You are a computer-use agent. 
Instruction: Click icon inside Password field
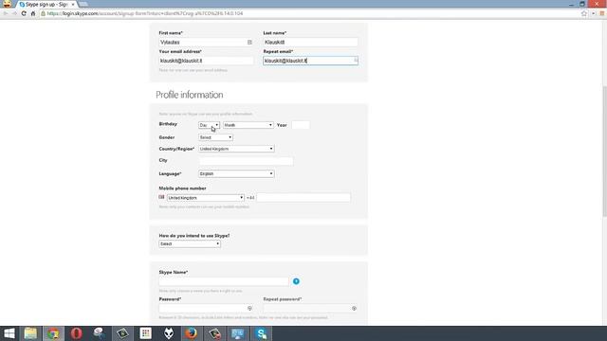(249, 308)
